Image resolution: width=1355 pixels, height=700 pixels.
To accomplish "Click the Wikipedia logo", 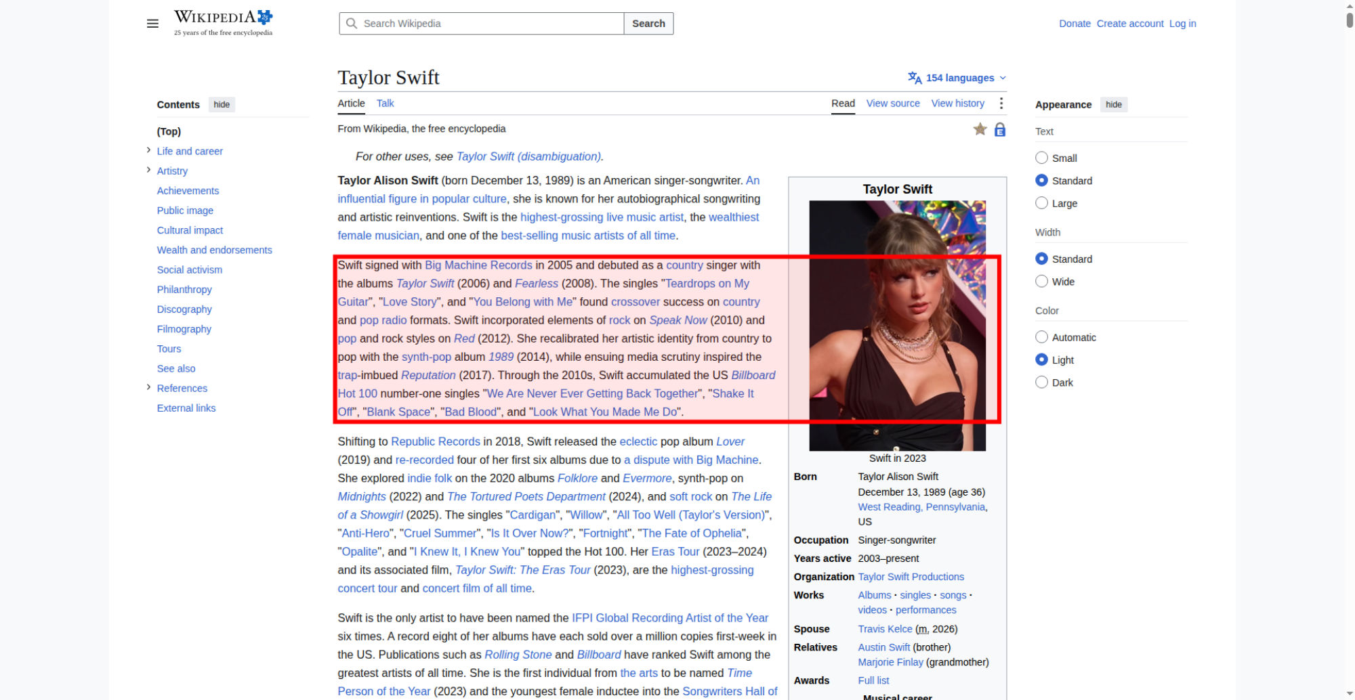I will coord(223,23).
